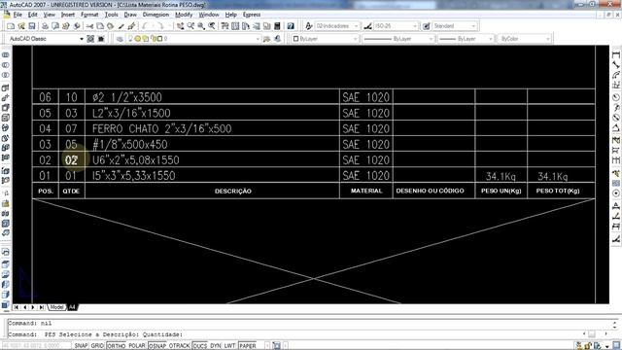This screenshot has height=350, width=622.
Task: Click the Layer Previous icon
Action: coord(277,39)
